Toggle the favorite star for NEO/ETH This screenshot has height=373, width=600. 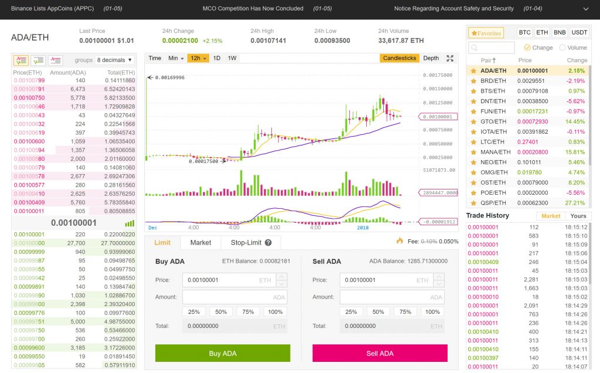(x=473, y=162)
